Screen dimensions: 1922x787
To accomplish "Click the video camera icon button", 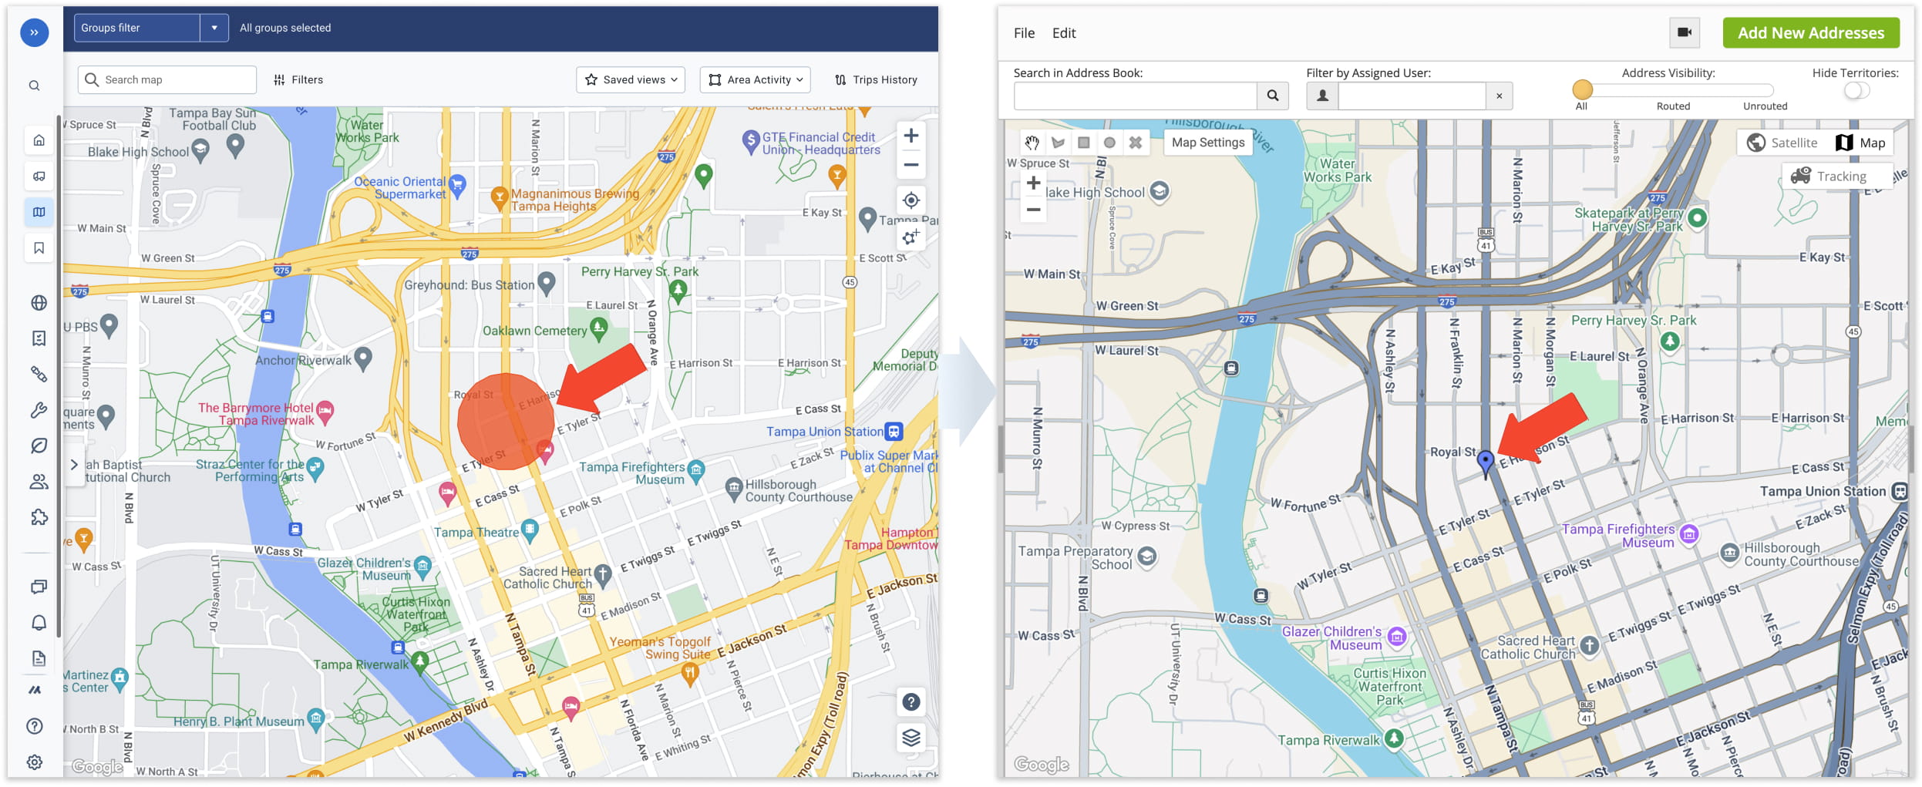I will pyautogui.click(x=1685, y=32).
